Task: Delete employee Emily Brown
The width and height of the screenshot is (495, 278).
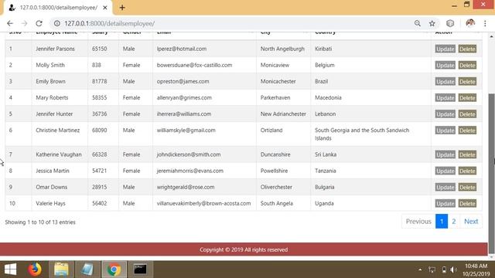Action: [467, 82]
